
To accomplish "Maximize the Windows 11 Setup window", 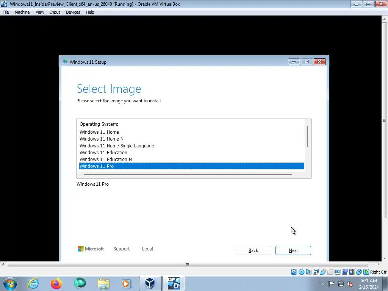I will point(307,62).
